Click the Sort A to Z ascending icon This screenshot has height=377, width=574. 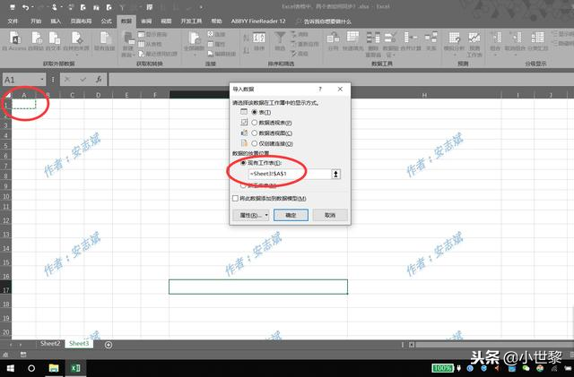tap(247, 38)
